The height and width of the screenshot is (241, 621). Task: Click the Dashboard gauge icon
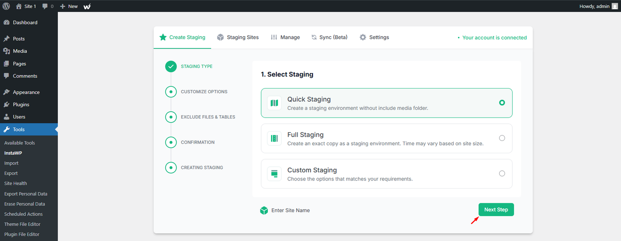pyautogui.click(x=7, y=23)
